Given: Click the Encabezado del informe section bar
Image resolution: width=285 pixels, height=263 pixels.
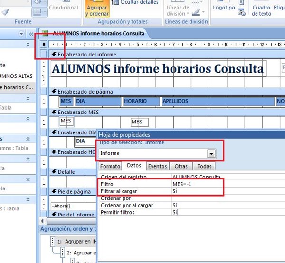Looking at the screenshot, I should tap(85, 55).
